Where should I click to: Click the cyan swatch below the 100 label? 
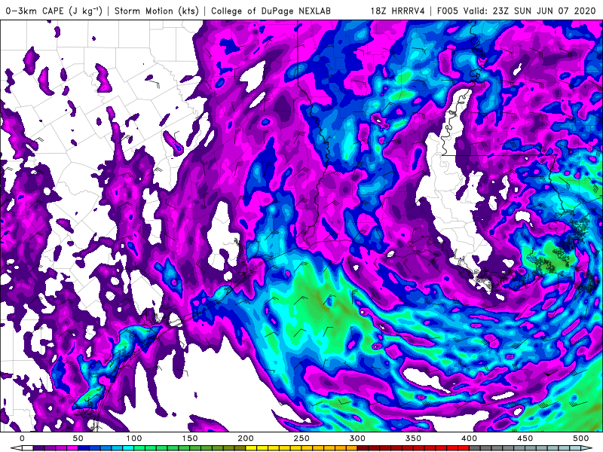(x=128, y=447)
